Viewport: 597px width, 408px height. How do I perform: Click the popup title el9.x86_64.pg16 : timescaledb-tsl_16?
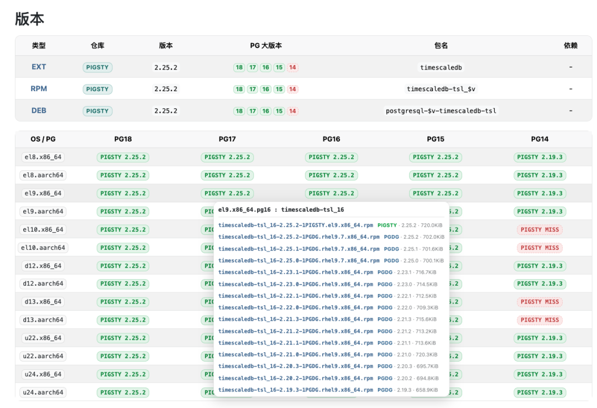pos(281,210)
